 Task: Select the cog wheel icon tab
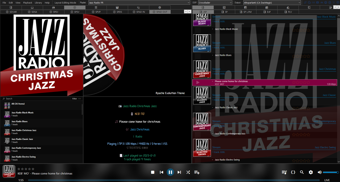160,7
